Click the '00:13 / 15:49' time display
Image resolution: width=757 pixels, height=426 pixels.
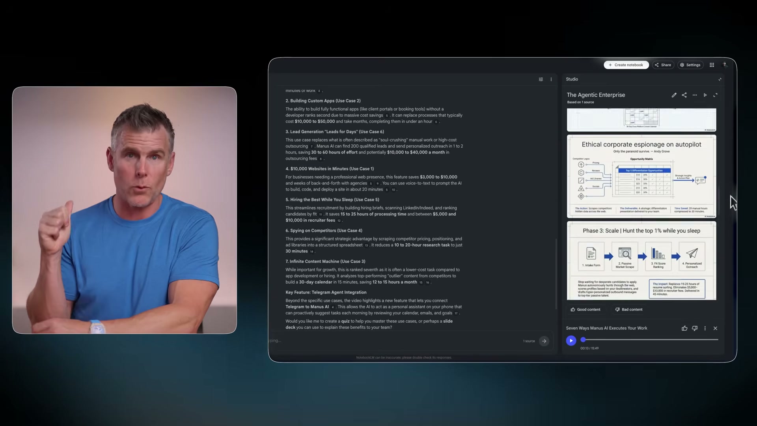pyautogui.click(x=589, y=348)
